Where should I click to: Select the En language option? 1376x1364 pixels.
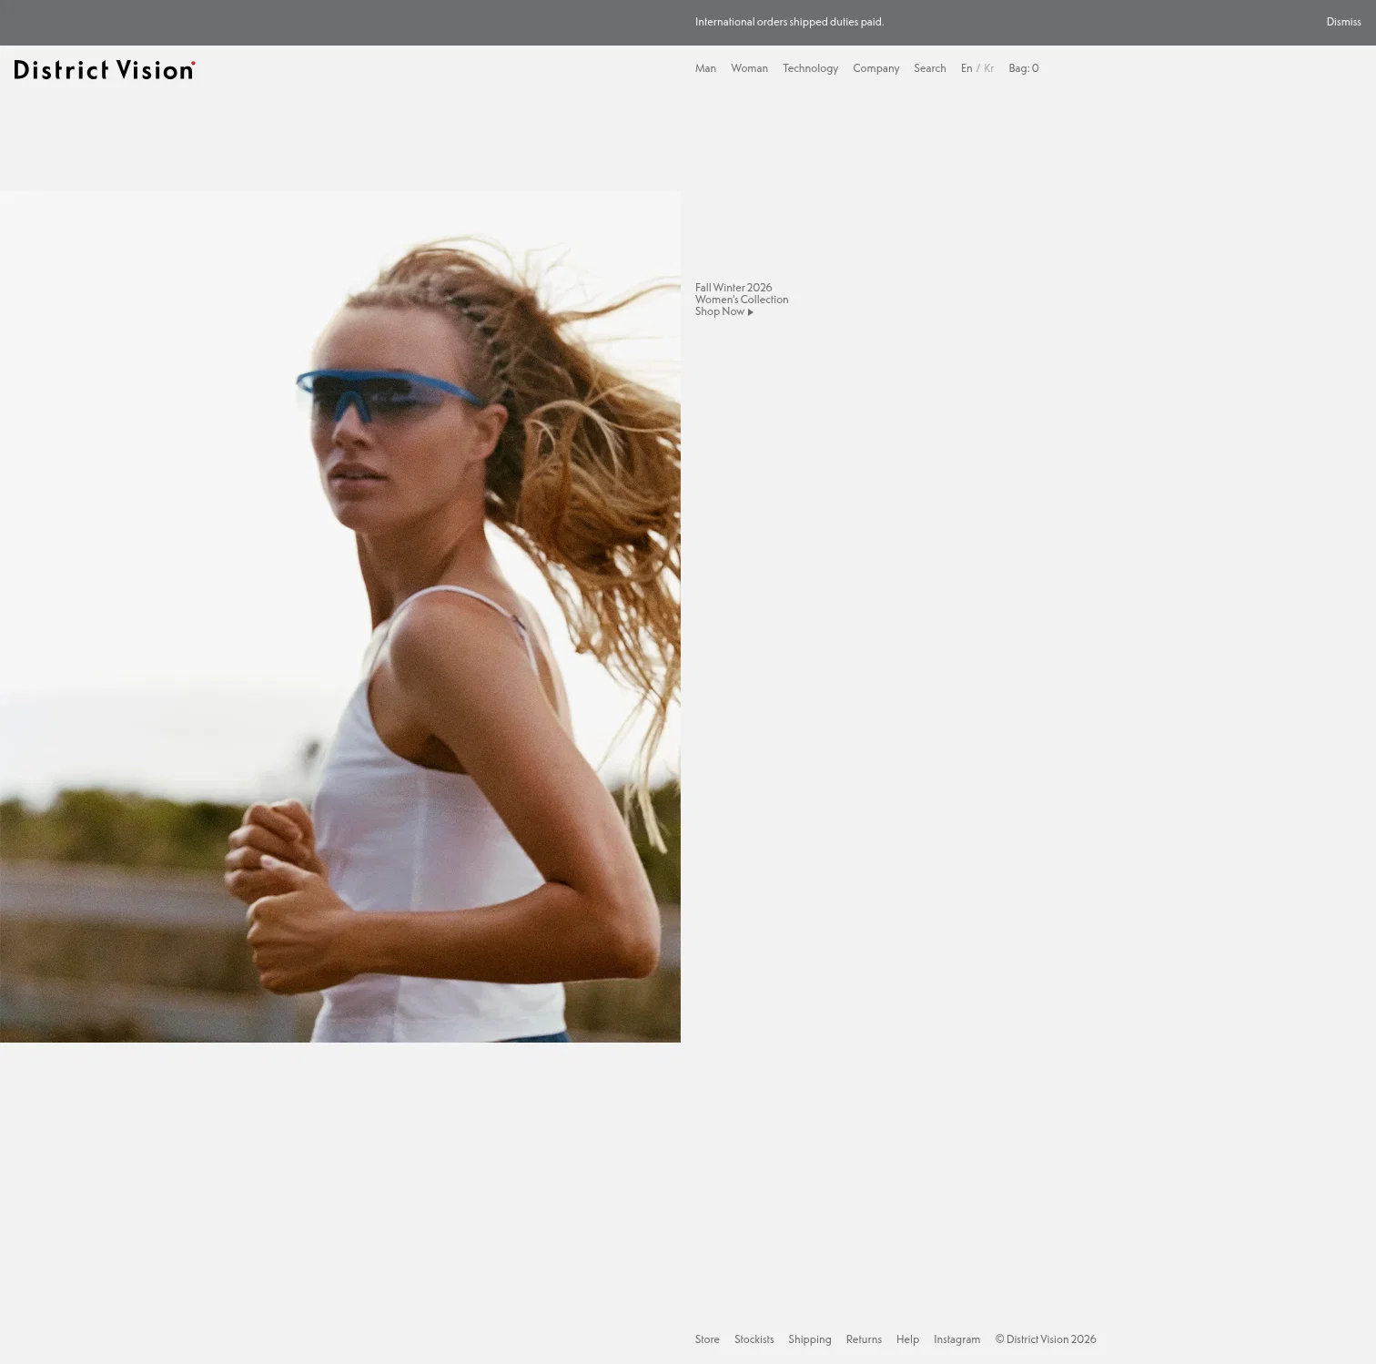[966, 68]
